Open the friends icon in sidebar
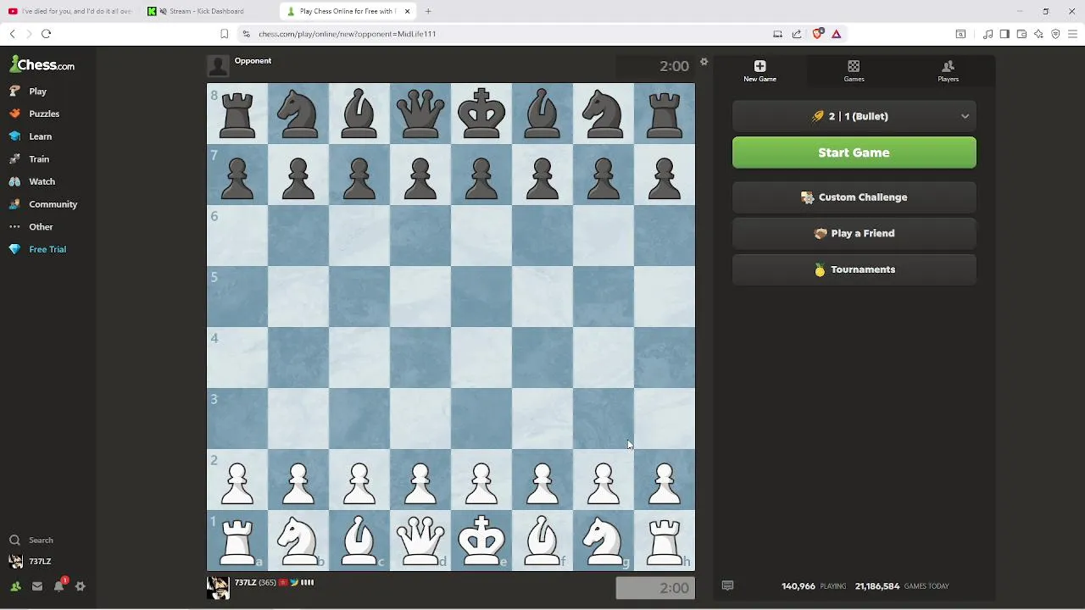 (15, 586)
